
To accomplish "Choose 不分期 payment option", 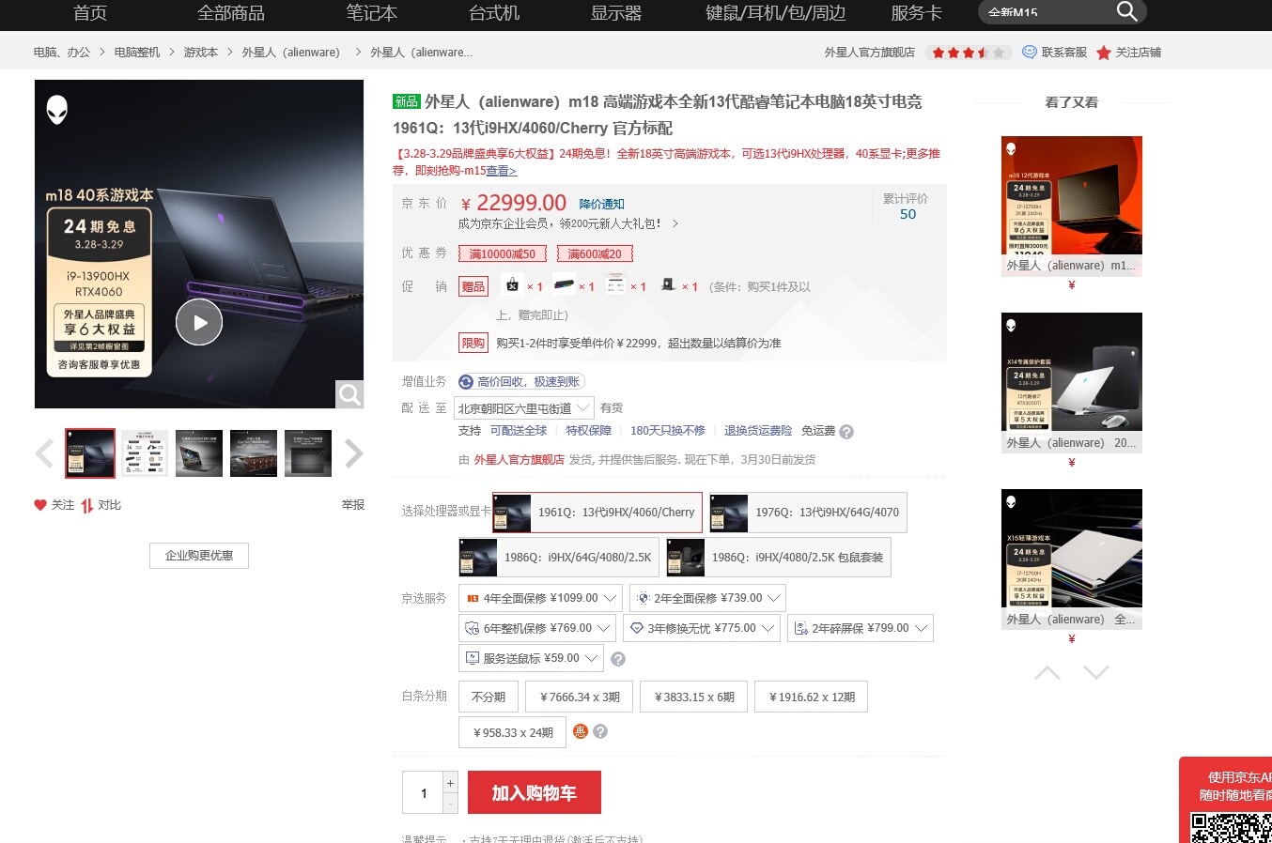I will click(489, 697).
